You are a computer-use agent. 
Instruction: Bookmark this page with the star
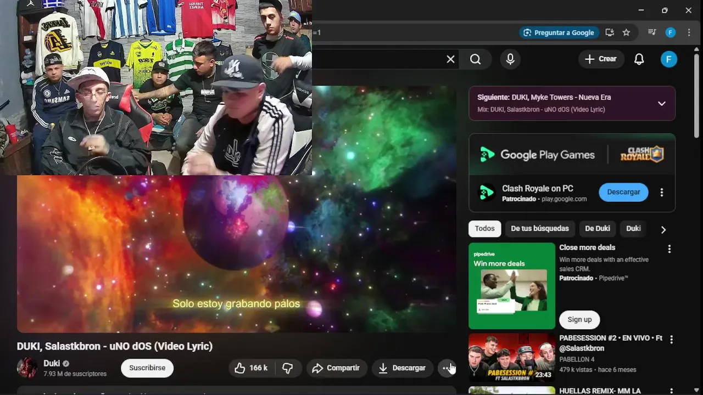tap(626, 32)
